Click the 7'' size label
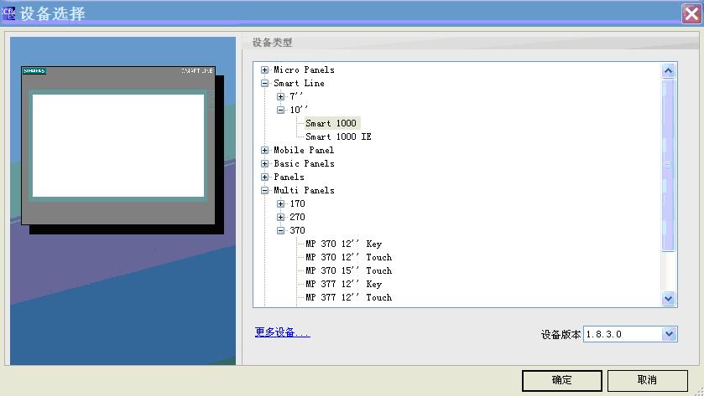704x396 pixels. (x=296, y=96)
